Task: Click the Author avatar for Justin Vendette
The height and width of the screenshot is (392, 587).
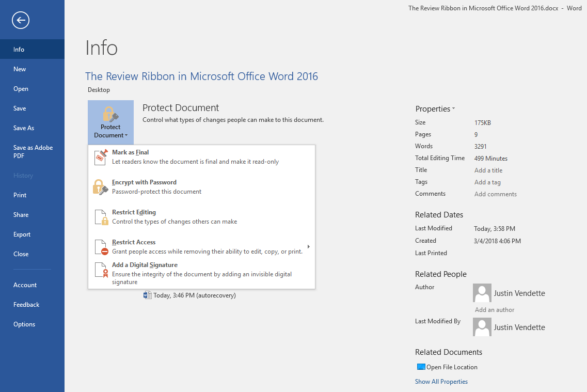Action: point(482,293)
